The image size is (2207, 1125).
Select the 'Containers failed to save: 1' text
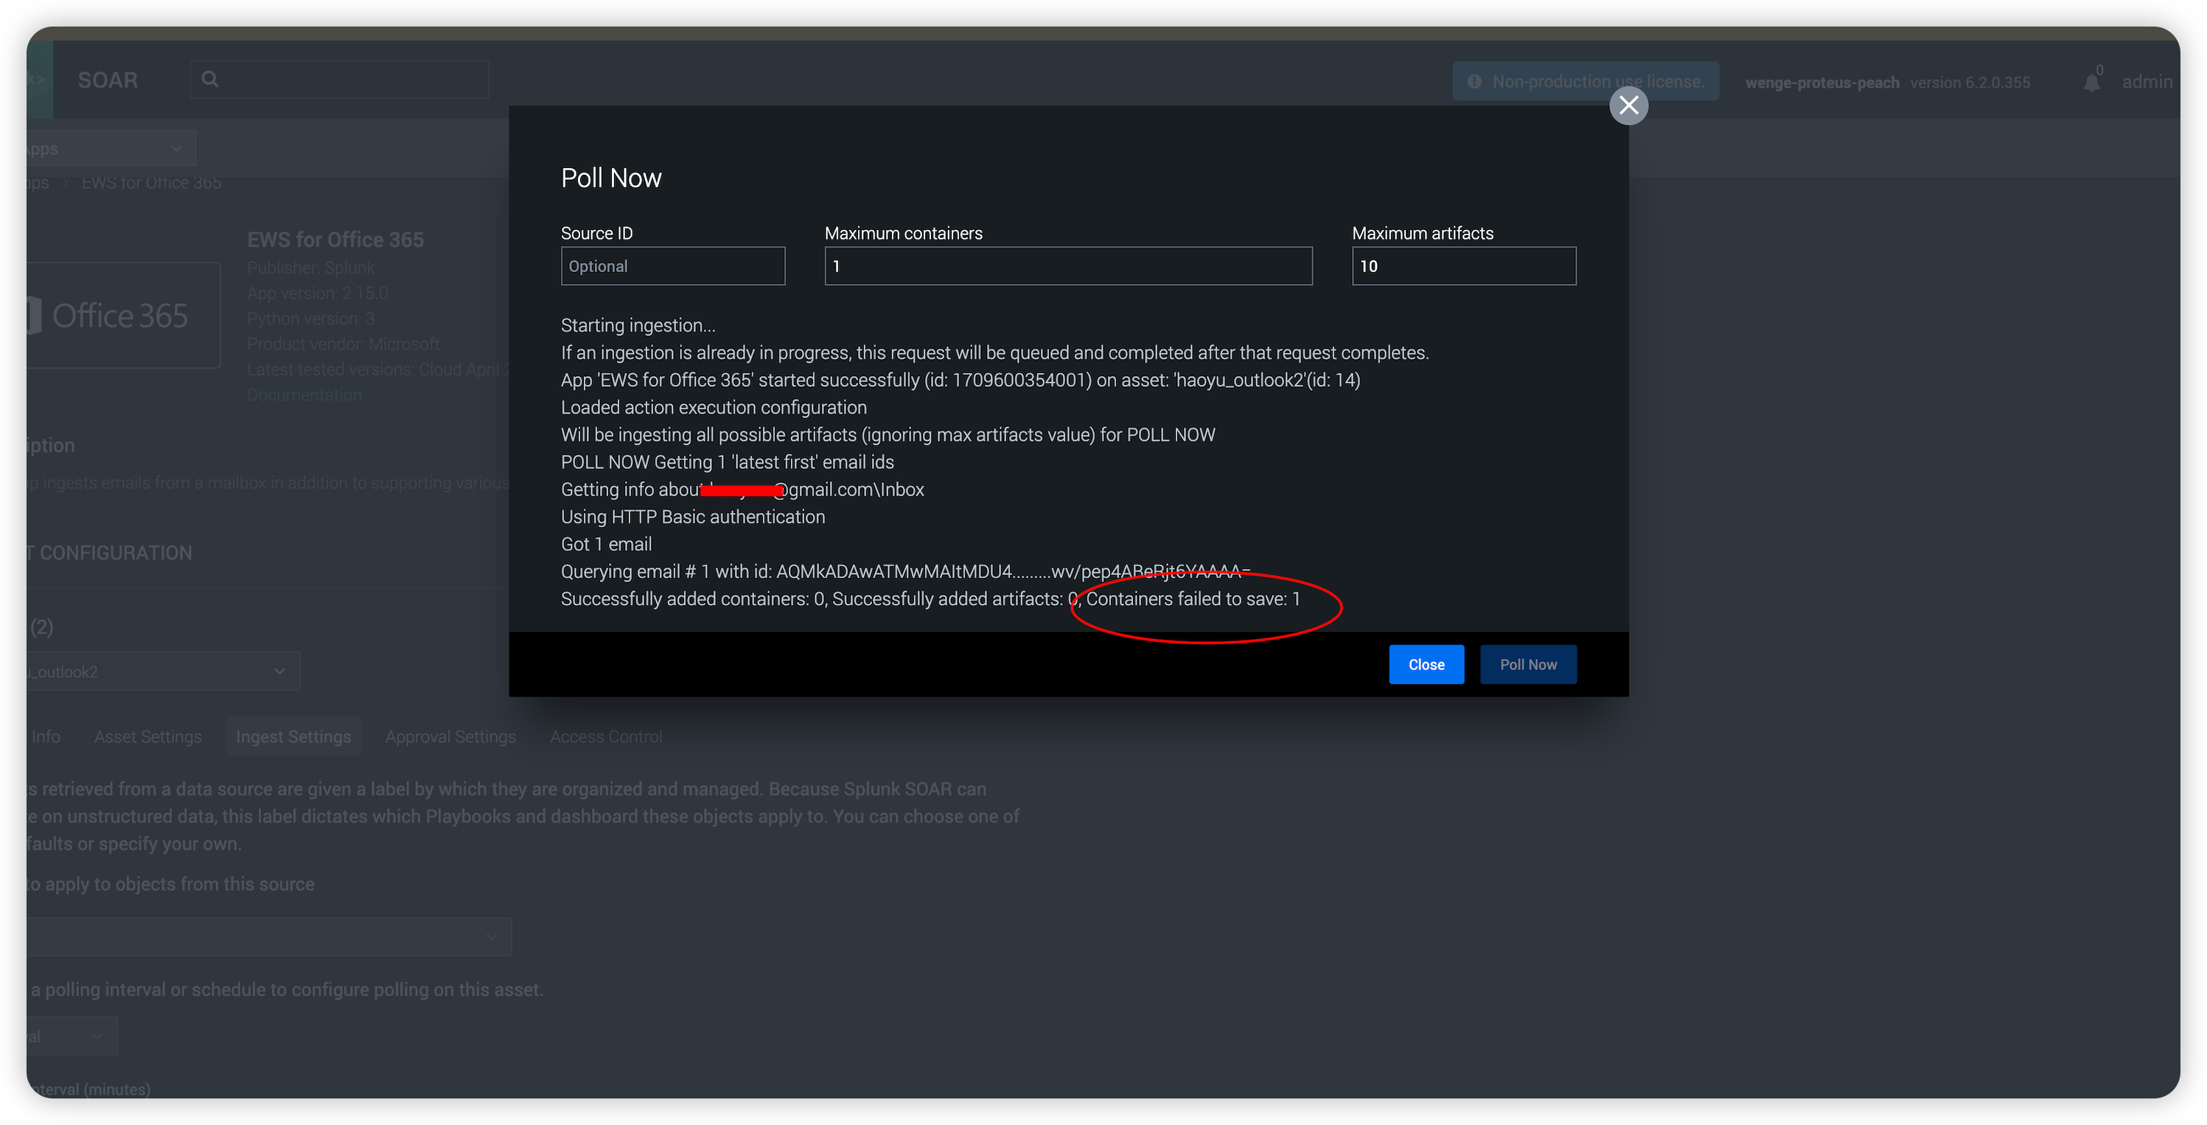click(x=1193, y=598)
